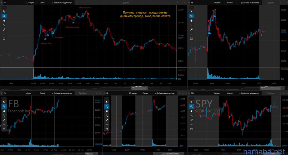The image size is (288, 155).
Task: Click the Добавка-выход annotation label
Action: point(72,27)
